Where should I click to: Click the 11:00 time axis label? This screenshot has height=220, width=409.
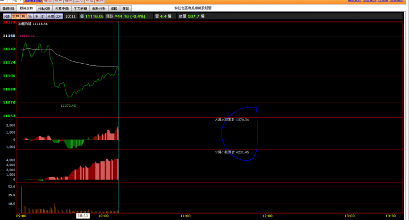[x=185, y=216]
